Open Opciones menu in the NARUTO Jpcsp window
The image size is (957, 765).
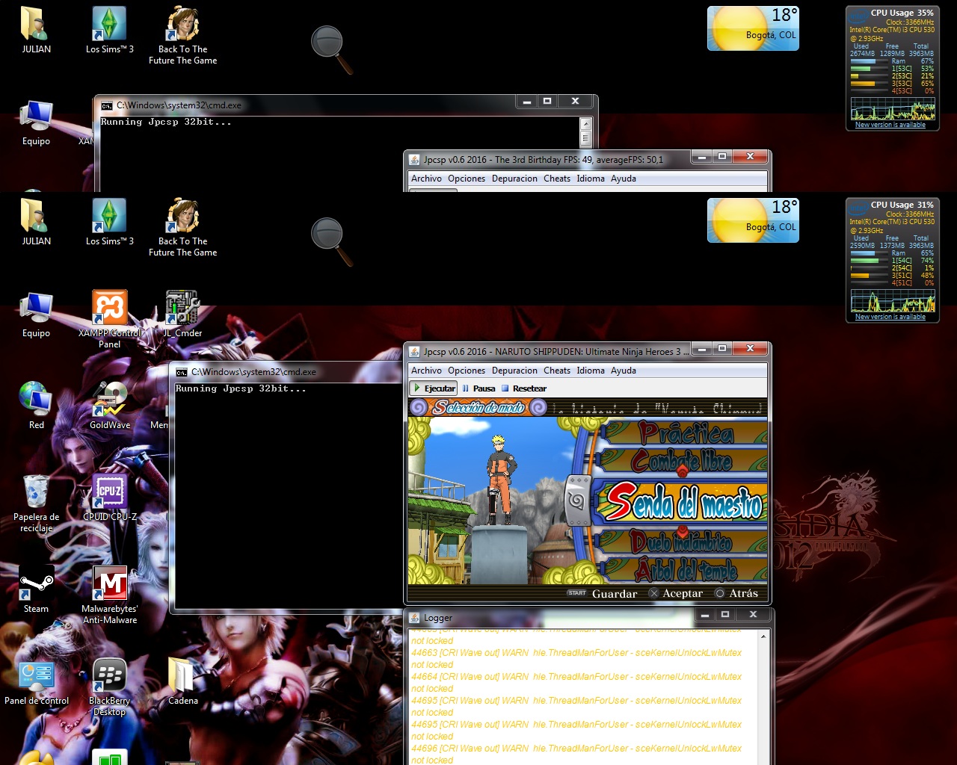467,371
